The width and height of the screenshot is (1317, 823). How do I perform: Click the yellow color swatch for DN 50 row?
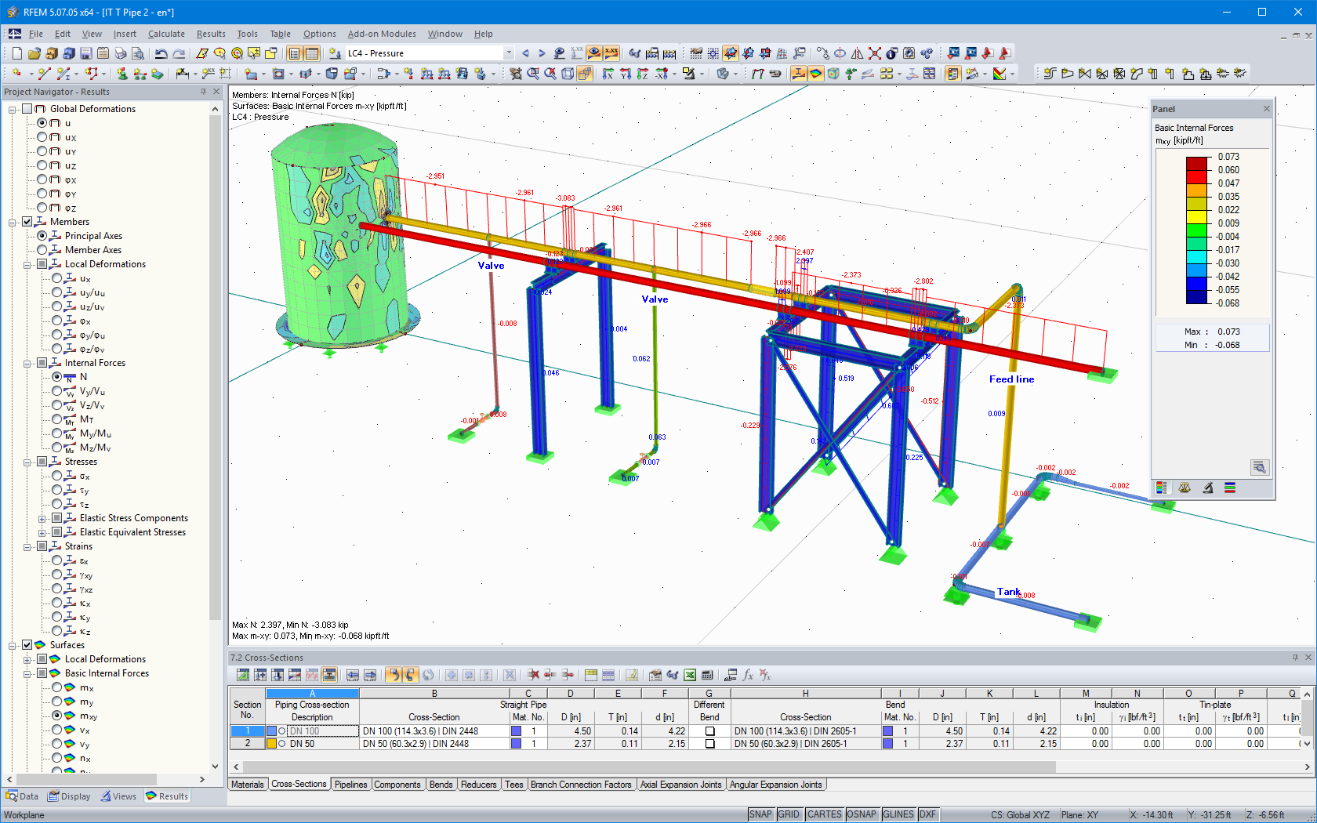click(x=270, y=743)
